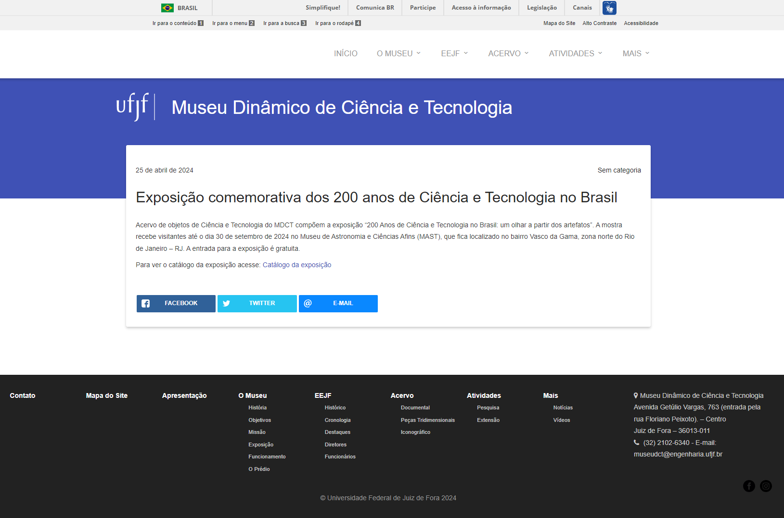Click the footer Atividades column heading
This screenshot has width=784, height=518.
[484, 395]
